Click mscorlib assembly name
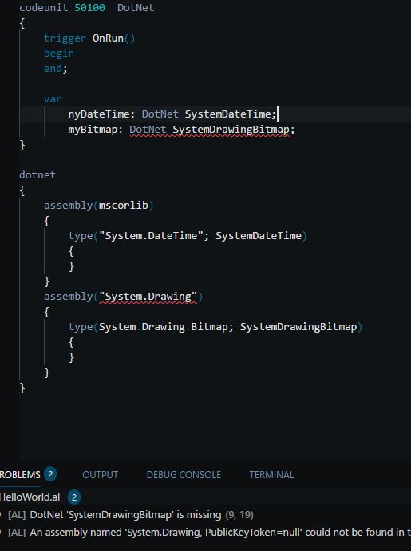The image size is (411, 551). [x=123, y=206]
